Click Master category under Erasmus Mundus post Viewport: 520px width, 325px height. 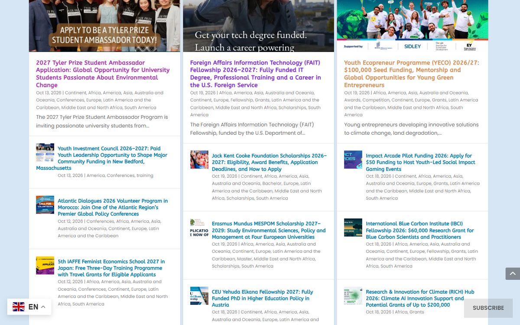click(244, 259)
